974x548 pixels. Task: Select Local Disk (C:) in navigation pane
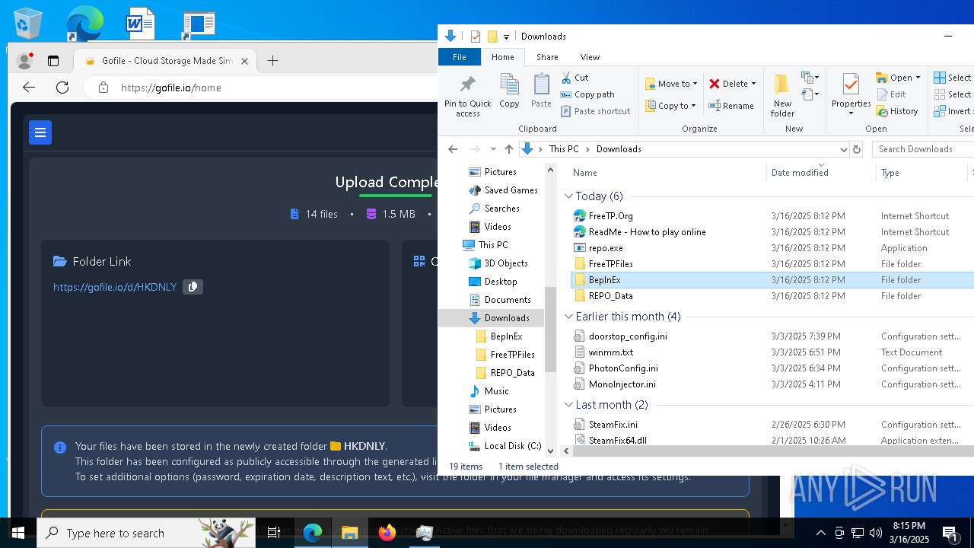(505, 446)
